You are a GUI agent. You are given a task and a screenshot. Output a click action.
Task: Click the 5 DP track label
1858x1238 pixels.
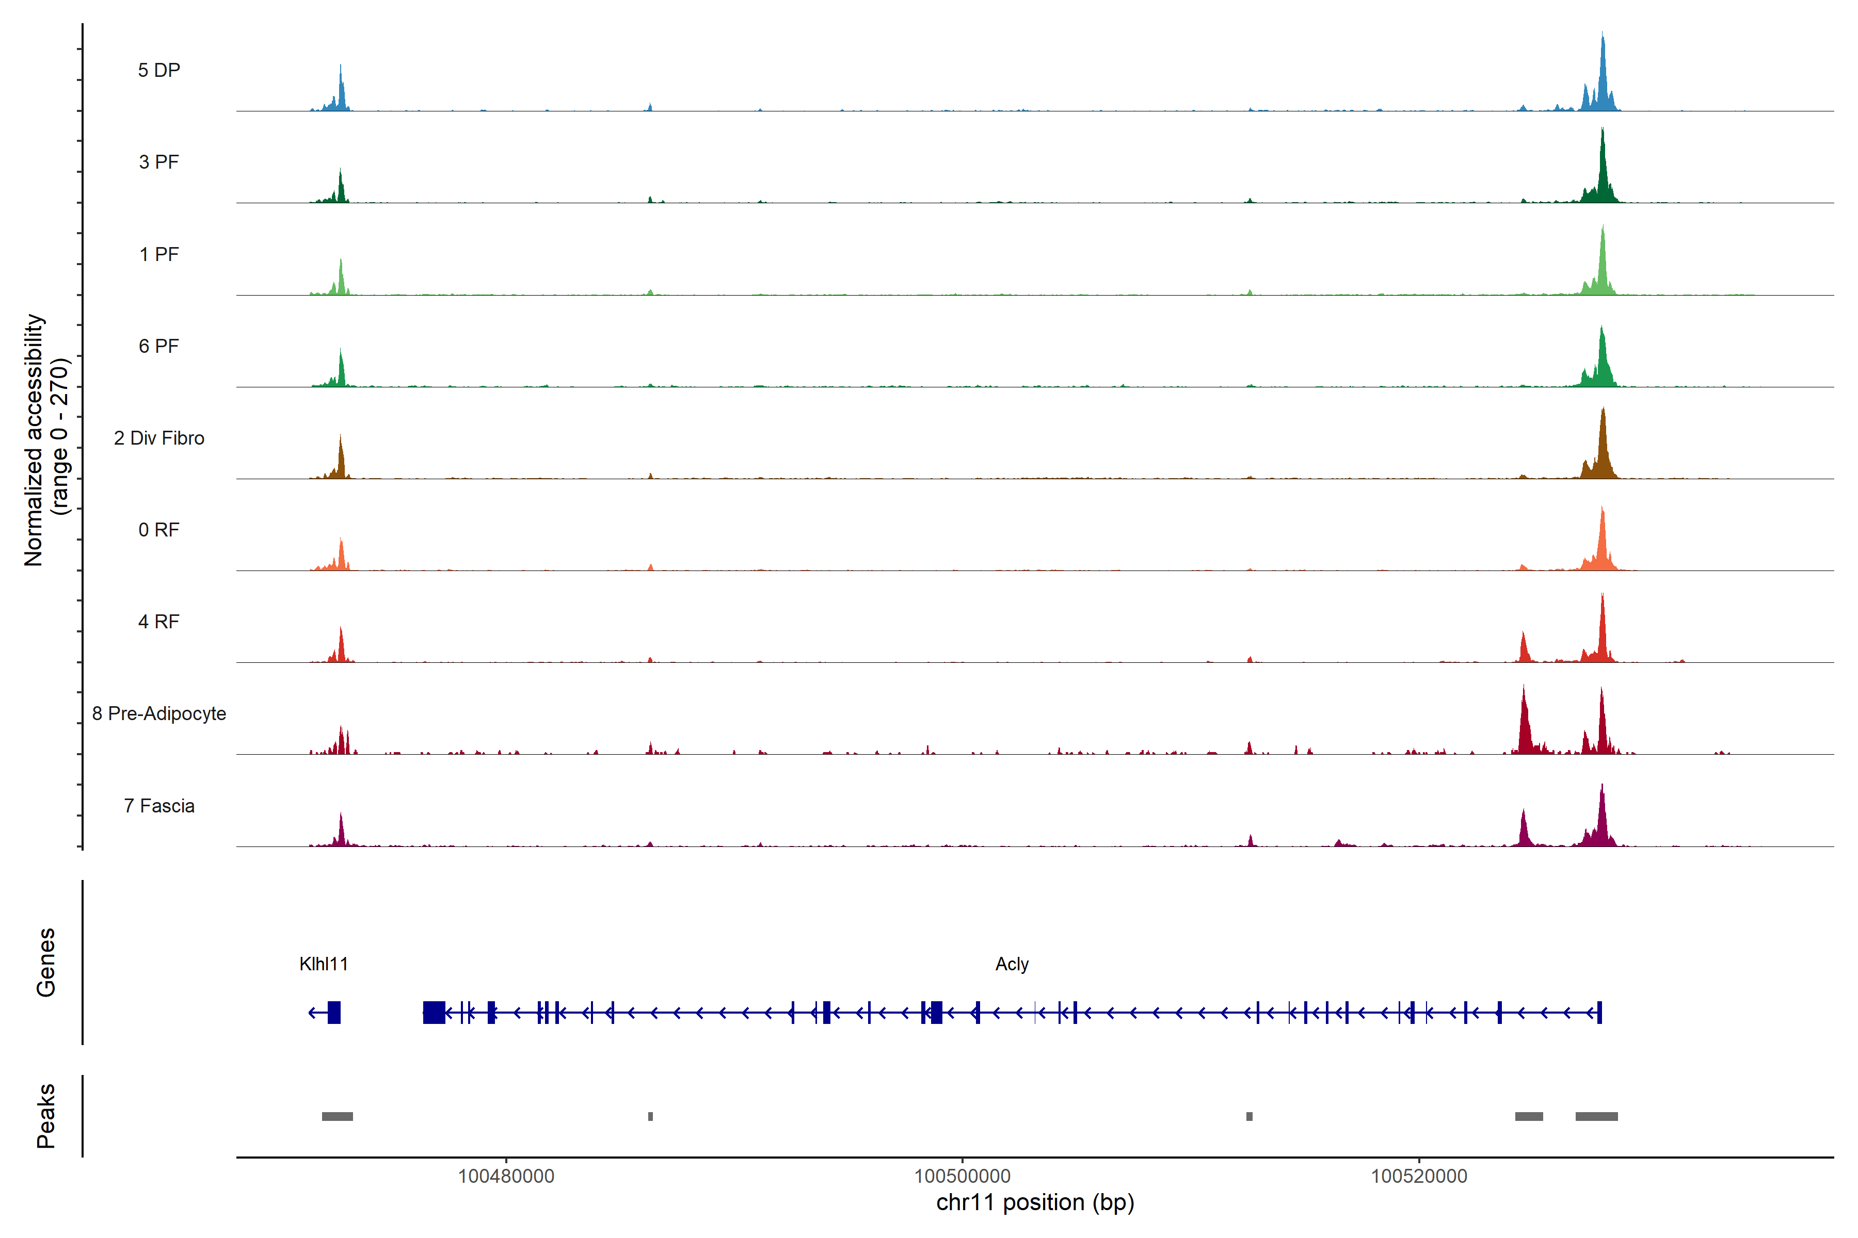pyautogui.click(x=159, y=70)
